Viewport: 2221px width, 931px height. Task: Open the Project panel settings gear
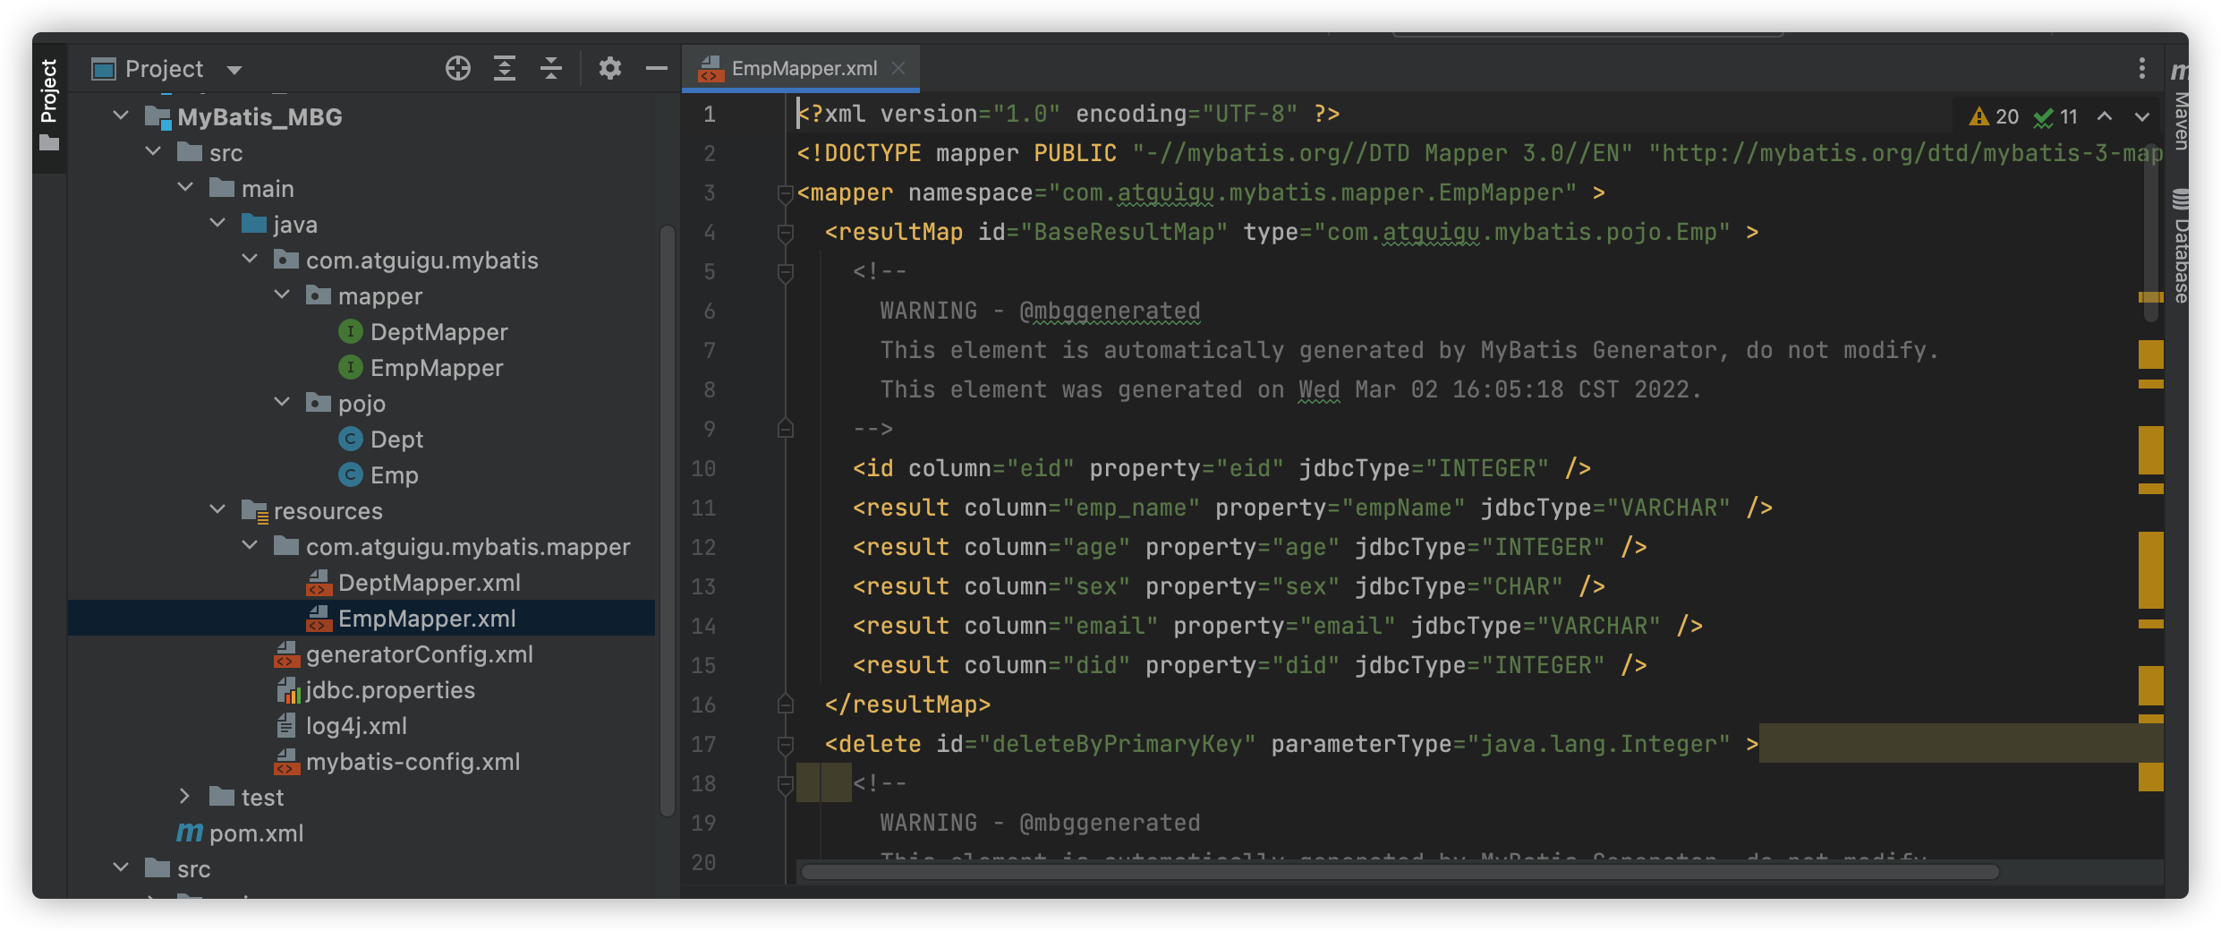611,68
